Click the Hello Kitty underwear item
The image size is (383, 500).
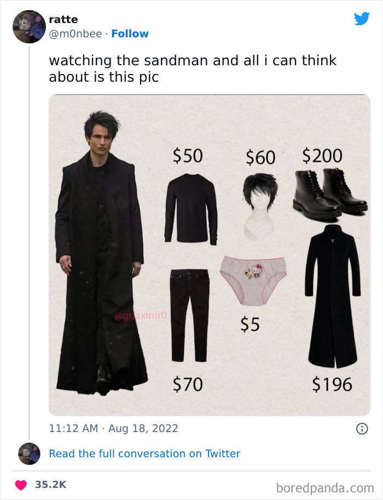point(253,280)
